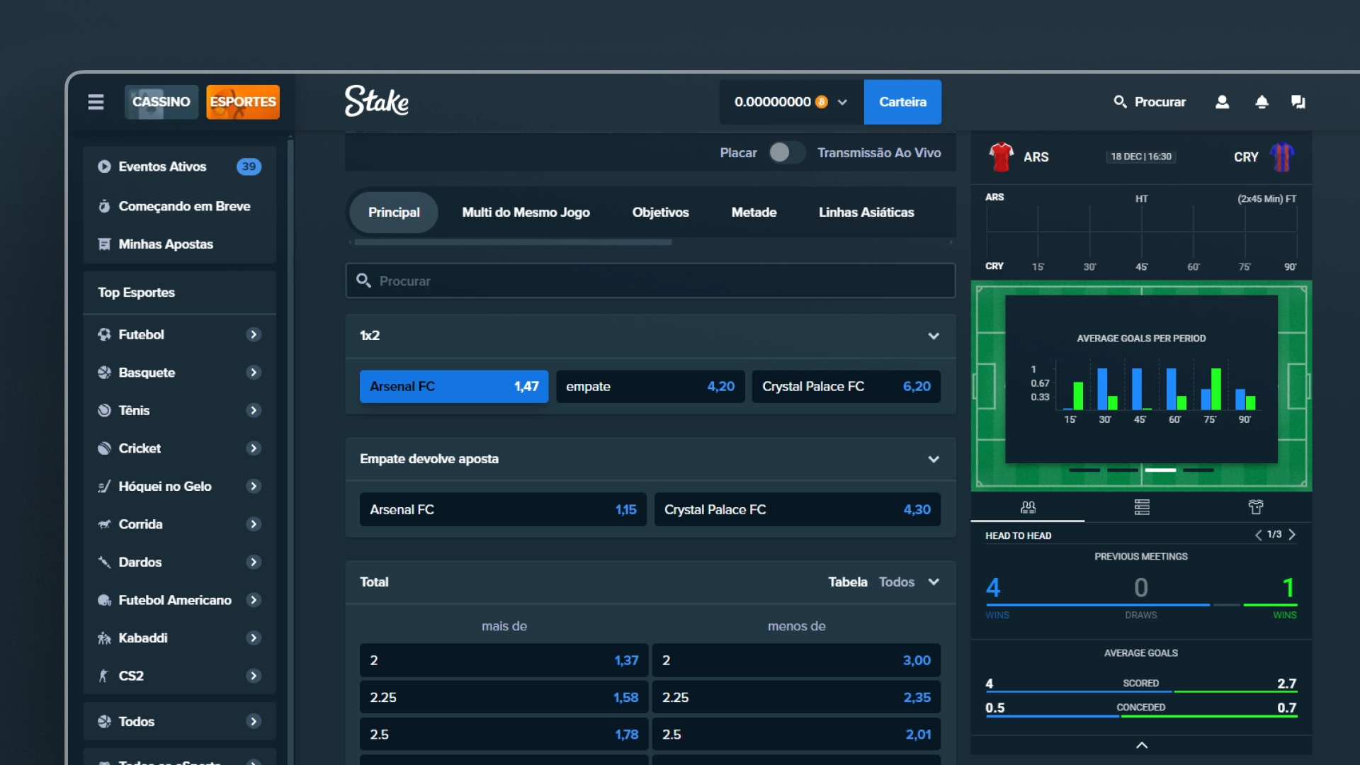Image resolution: width=1360 pixels, height=765 pixels.
Task: Click the market tabs horizontal scrollbar
Action: coord(513,242)
